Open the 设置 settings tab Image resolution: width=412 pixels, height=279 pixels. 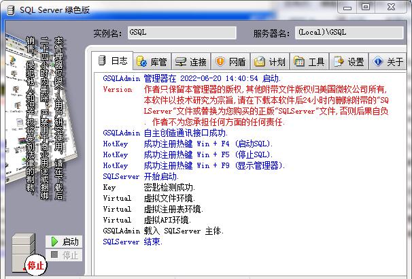(x=349, y=62)
